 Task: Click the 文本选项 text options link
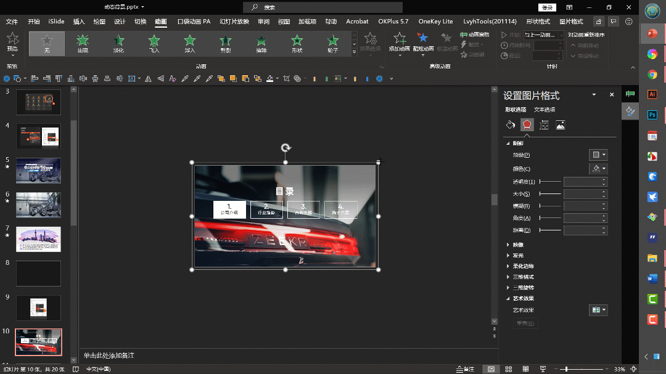point(544,110)
